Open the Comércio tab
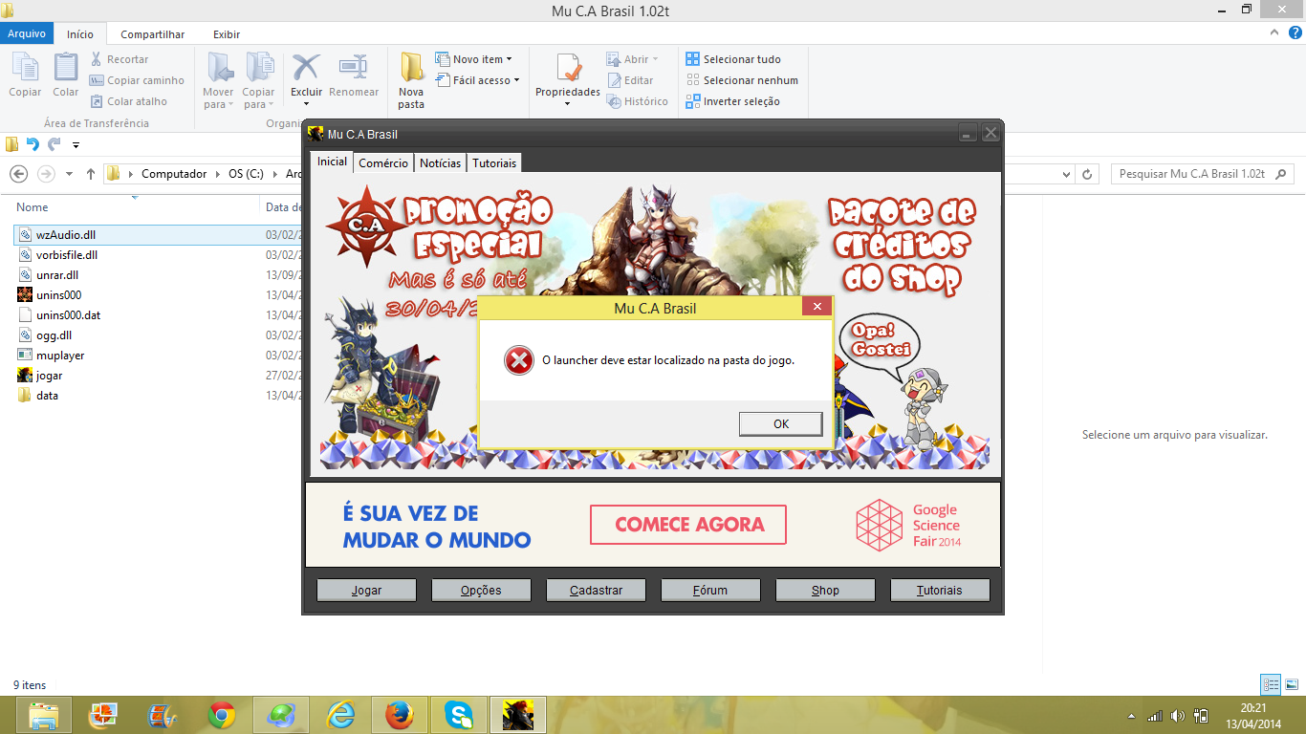1306x734 pixels. [x=383, y=162]
